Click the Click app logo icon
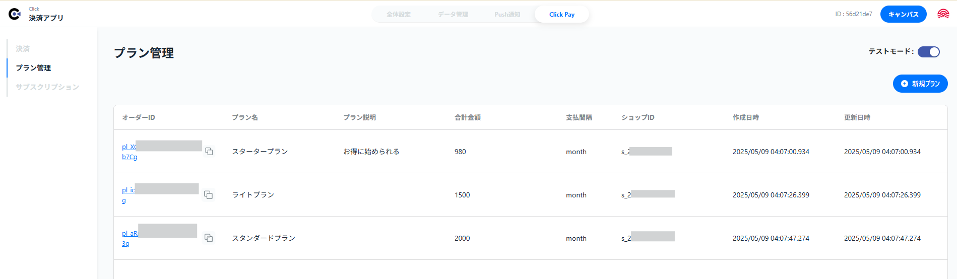Image resolution: width=957 pixels, height=279 pixels. [x=15, y=14]
